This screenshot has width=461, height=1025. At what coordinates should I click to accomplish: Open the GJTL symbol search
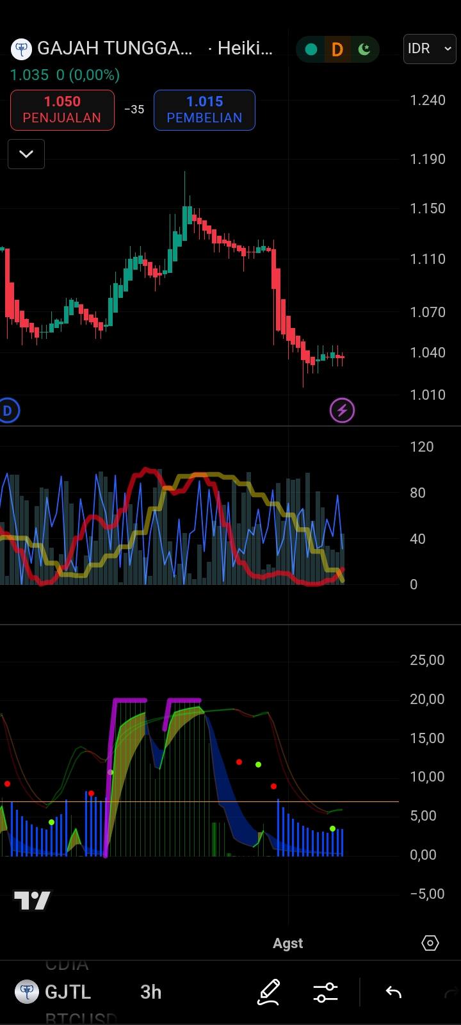tap(68, 992)
